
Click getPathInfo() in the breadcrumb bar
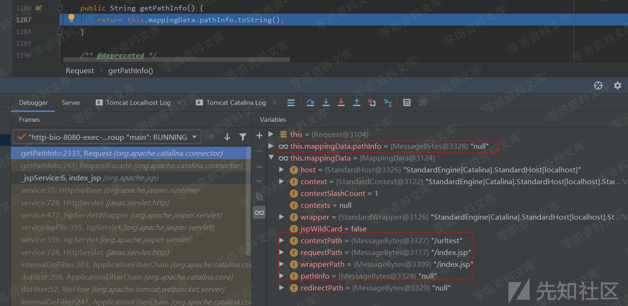[130, 70]
